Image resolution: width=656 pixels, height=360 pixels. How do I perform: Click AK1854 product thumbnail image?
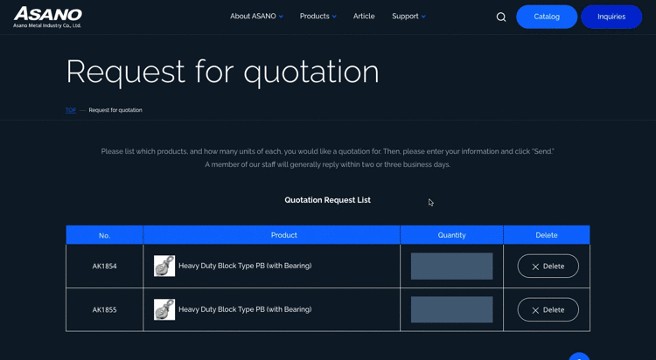[164, 266]
